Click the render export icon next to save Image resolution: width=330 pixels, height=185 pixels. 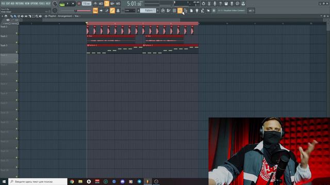pyautogui.click(x=232, y=4)
